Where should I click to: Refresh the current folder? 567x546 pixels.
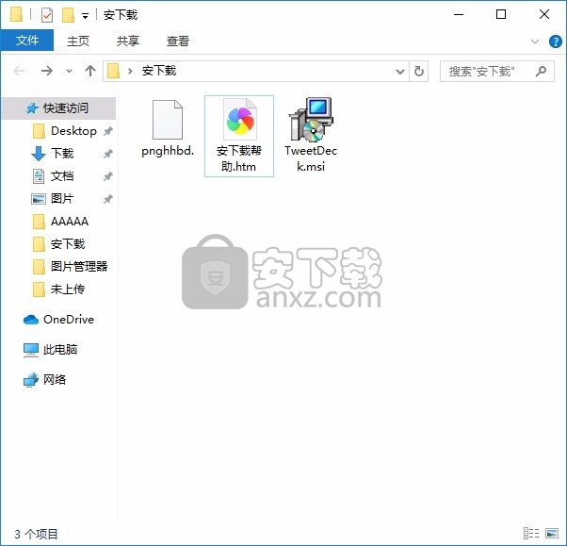pyautogui.click(x=419, y=72)
